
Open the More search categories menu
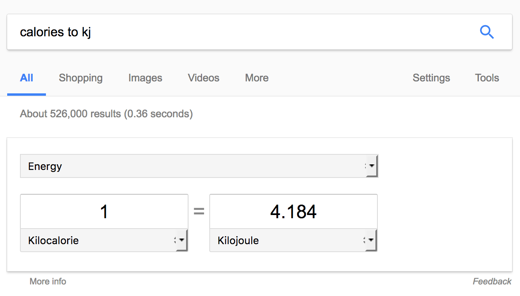pyautogui.click(x=257, y=78)
